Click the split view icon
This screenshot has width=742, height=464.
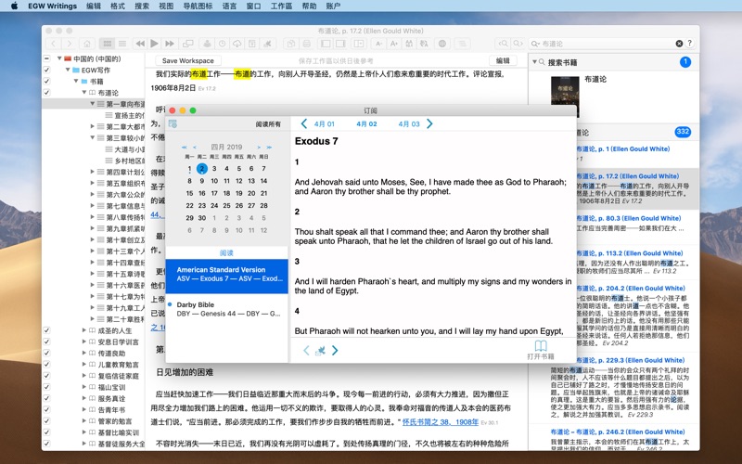[359, 44]
